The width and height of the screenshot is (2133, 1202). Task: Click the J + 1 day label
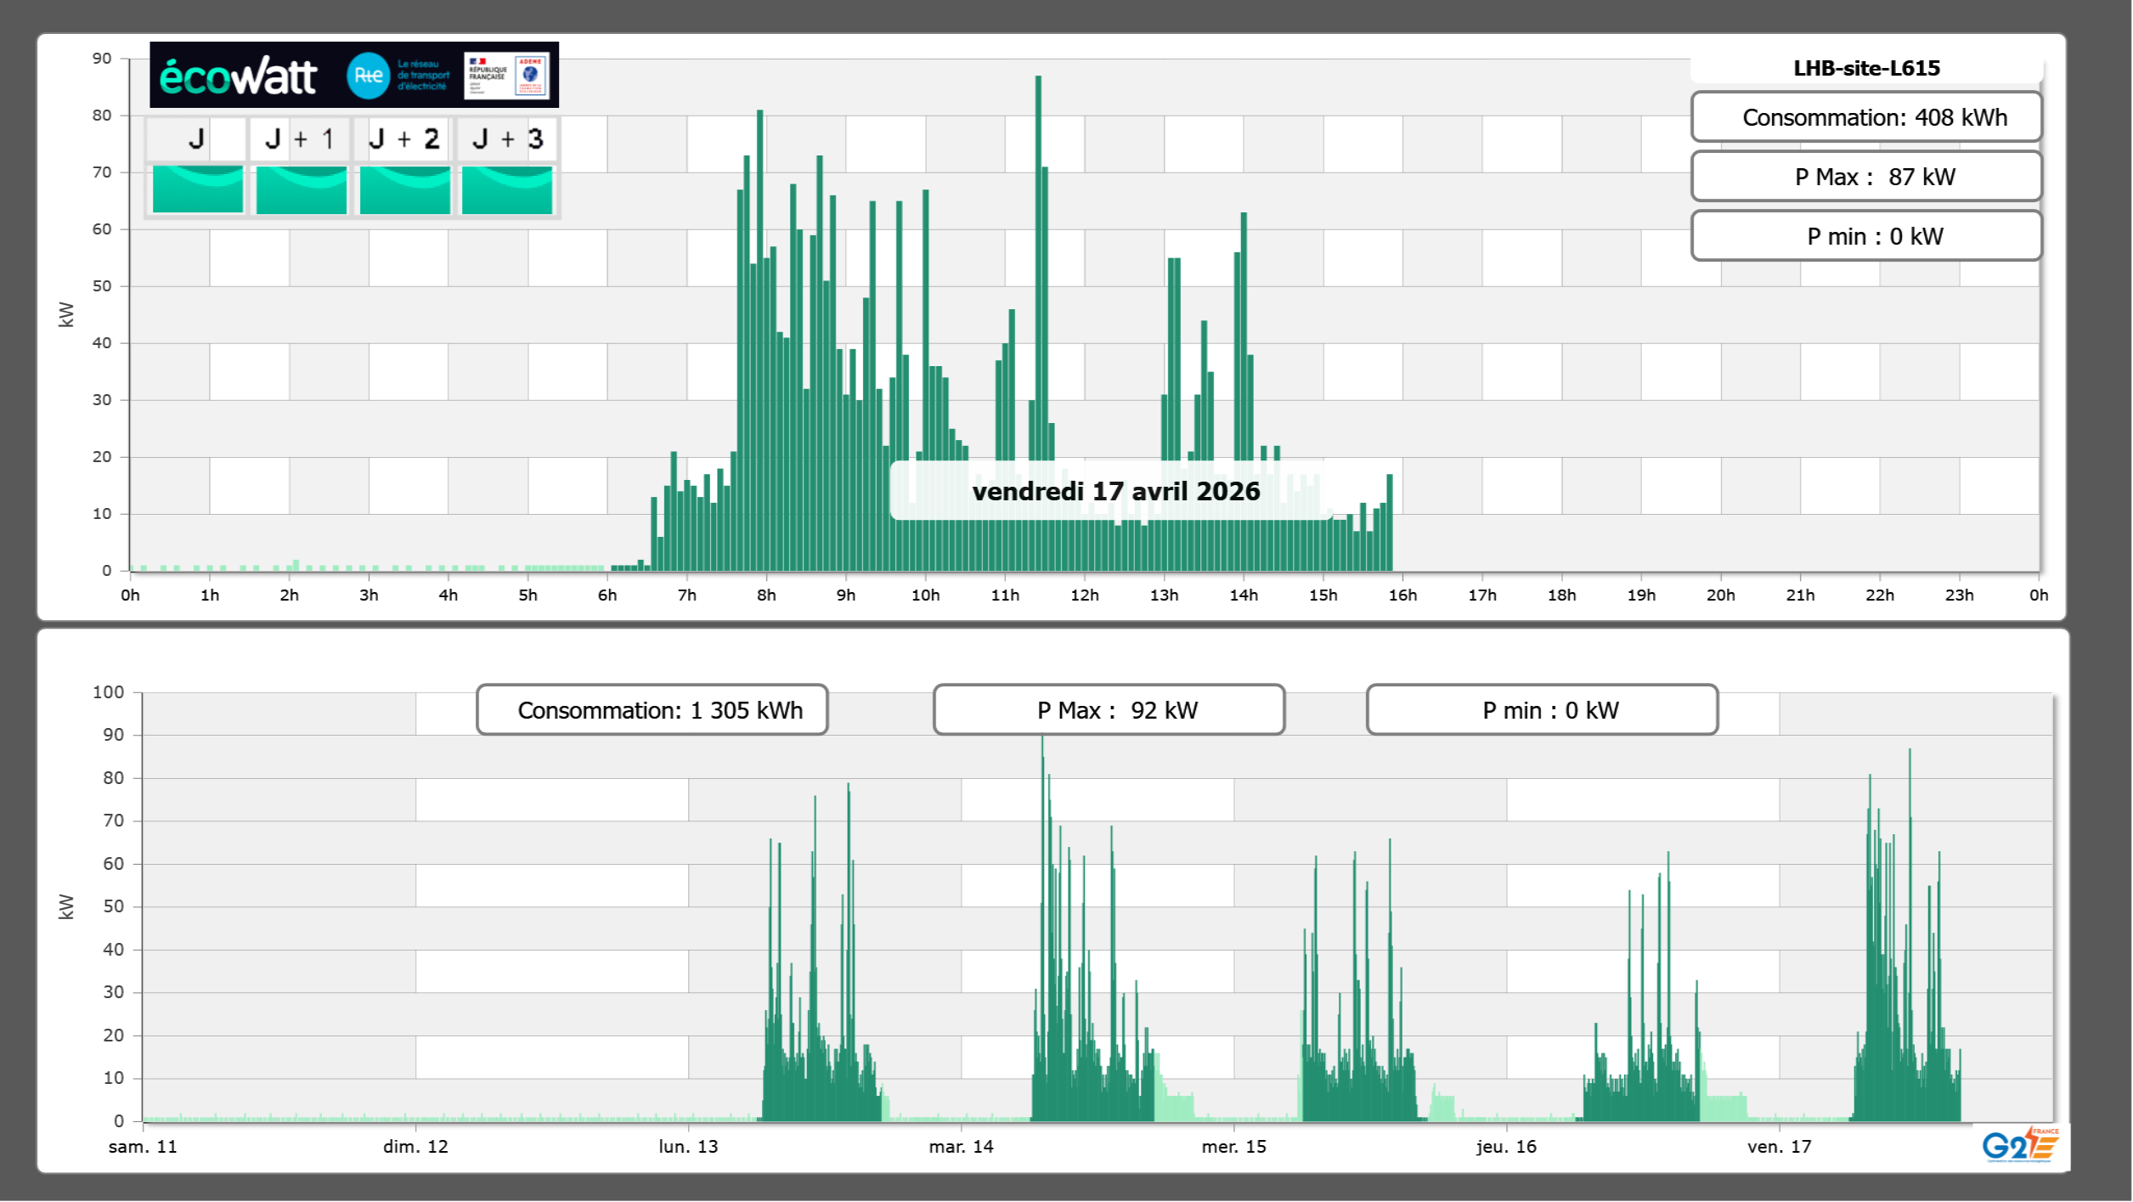click(300, 138)
